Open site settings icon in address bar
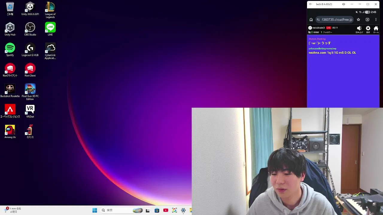The height and width of the screenshot is (215, 383). 318,20
